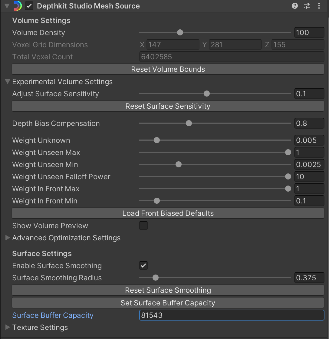Uncheck Enable Surface Smoothing

143,265
